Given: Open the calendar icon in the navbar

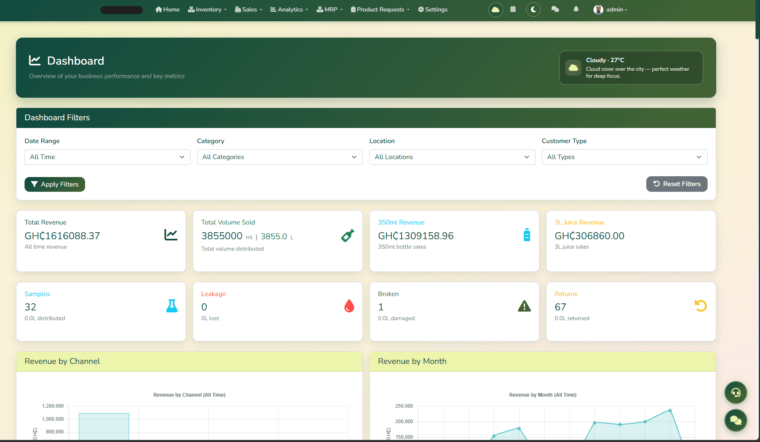Looking at the screenshot, I should [x=513, y=9].
